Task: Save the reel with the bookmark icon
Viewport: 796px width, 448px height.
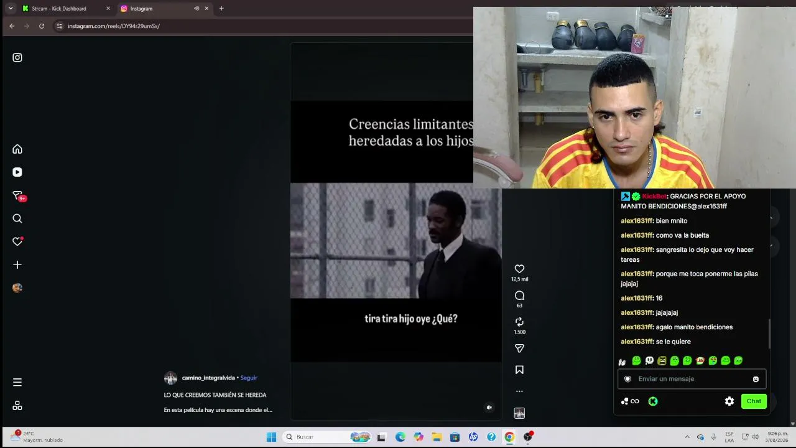Action: pos(519,370)
